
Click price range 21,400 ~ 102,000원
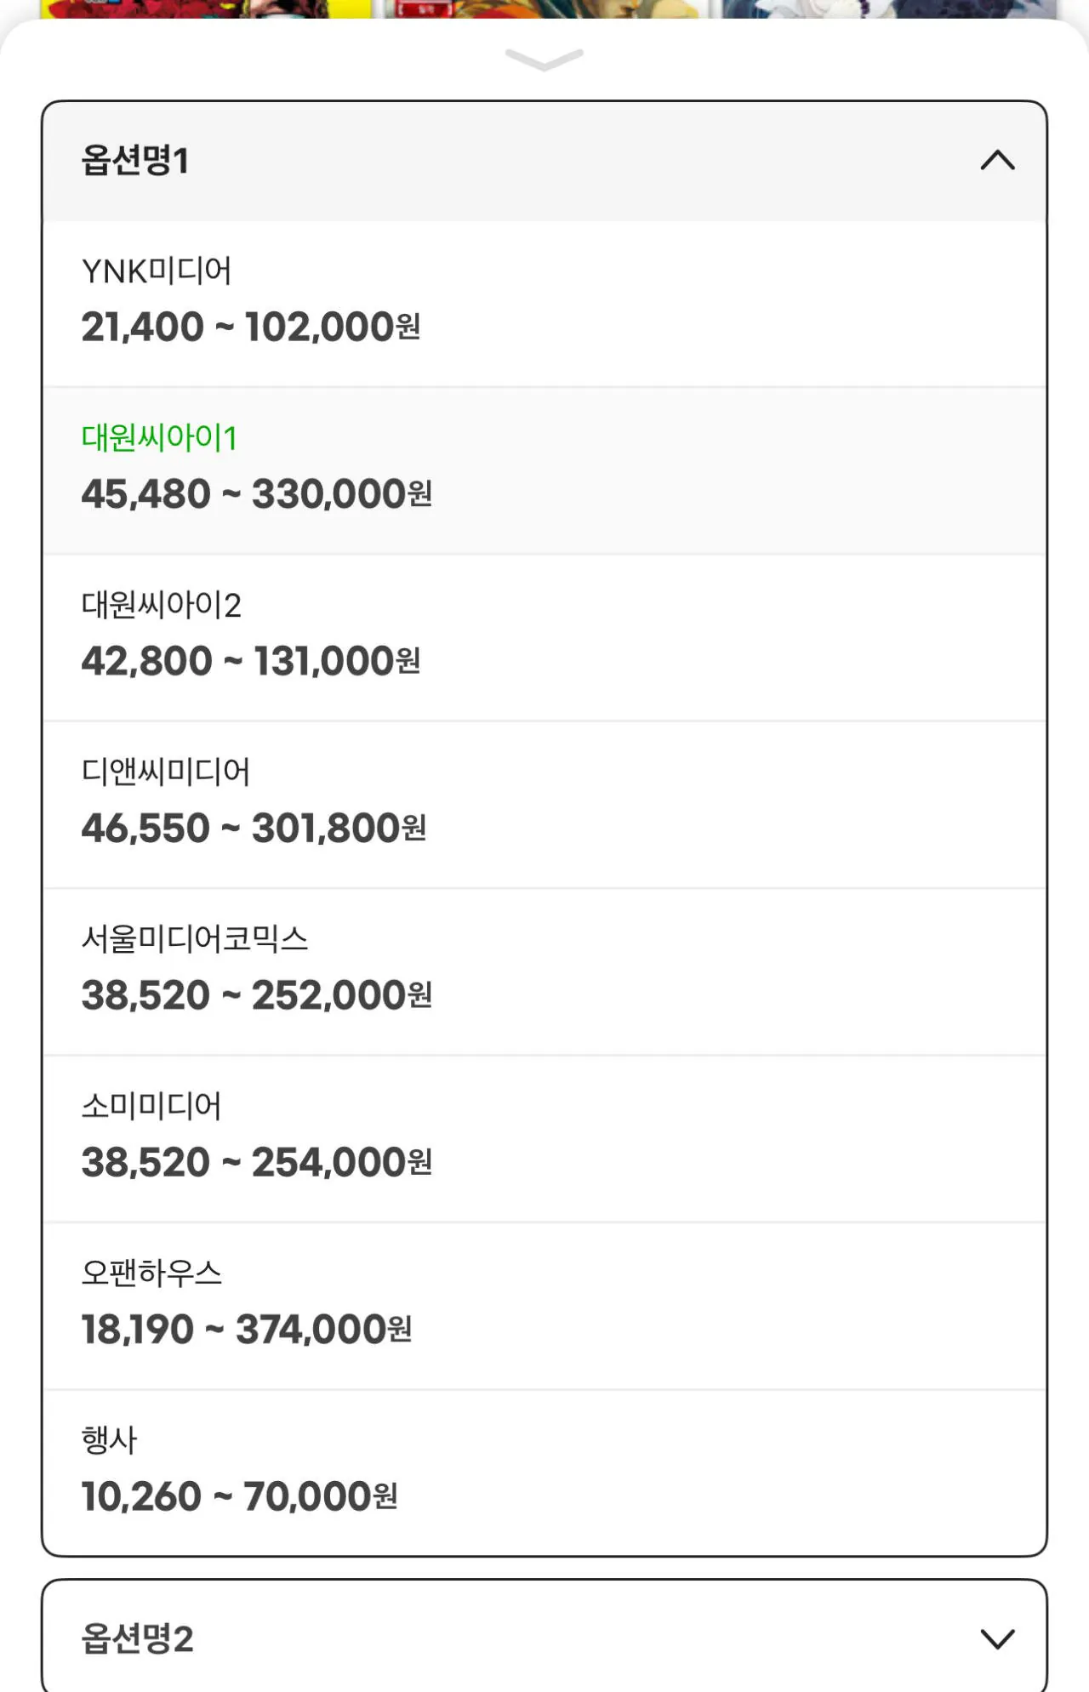(251, 327)
